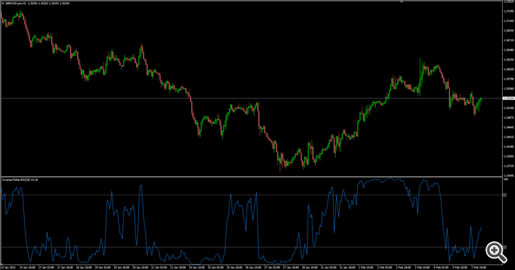Click the 1.33725 price axis label

pos(509,166)
